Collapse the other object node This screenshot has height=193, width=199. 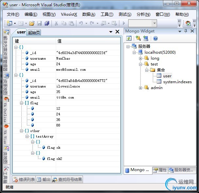point(21,131)
